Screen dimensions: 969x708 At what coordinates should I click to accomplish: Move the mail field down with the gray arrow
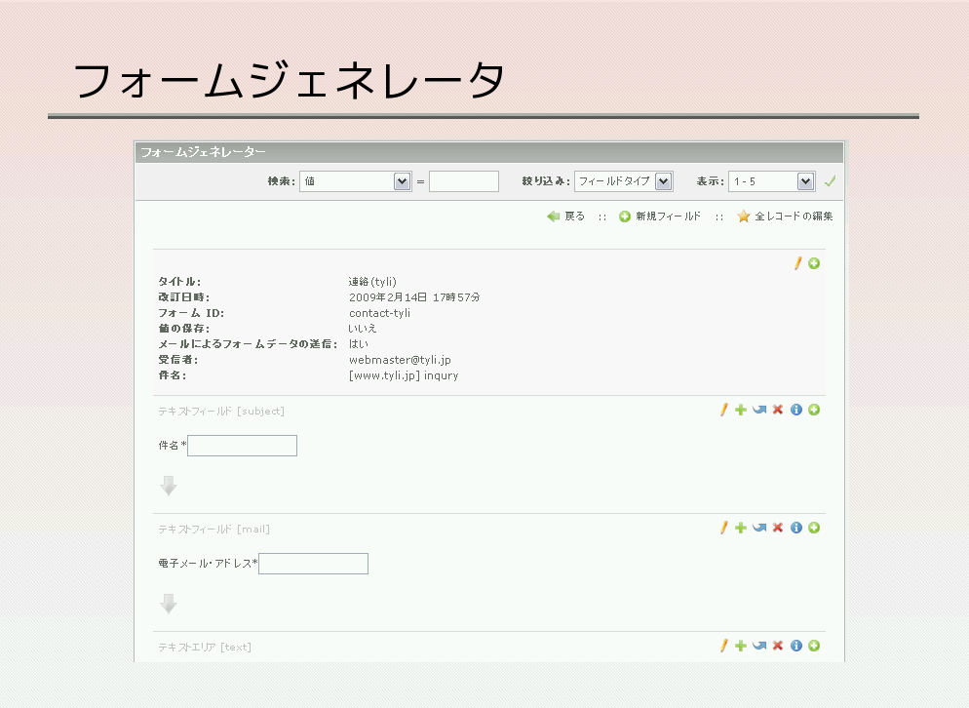pyautogui.click(x=168, y=604)
